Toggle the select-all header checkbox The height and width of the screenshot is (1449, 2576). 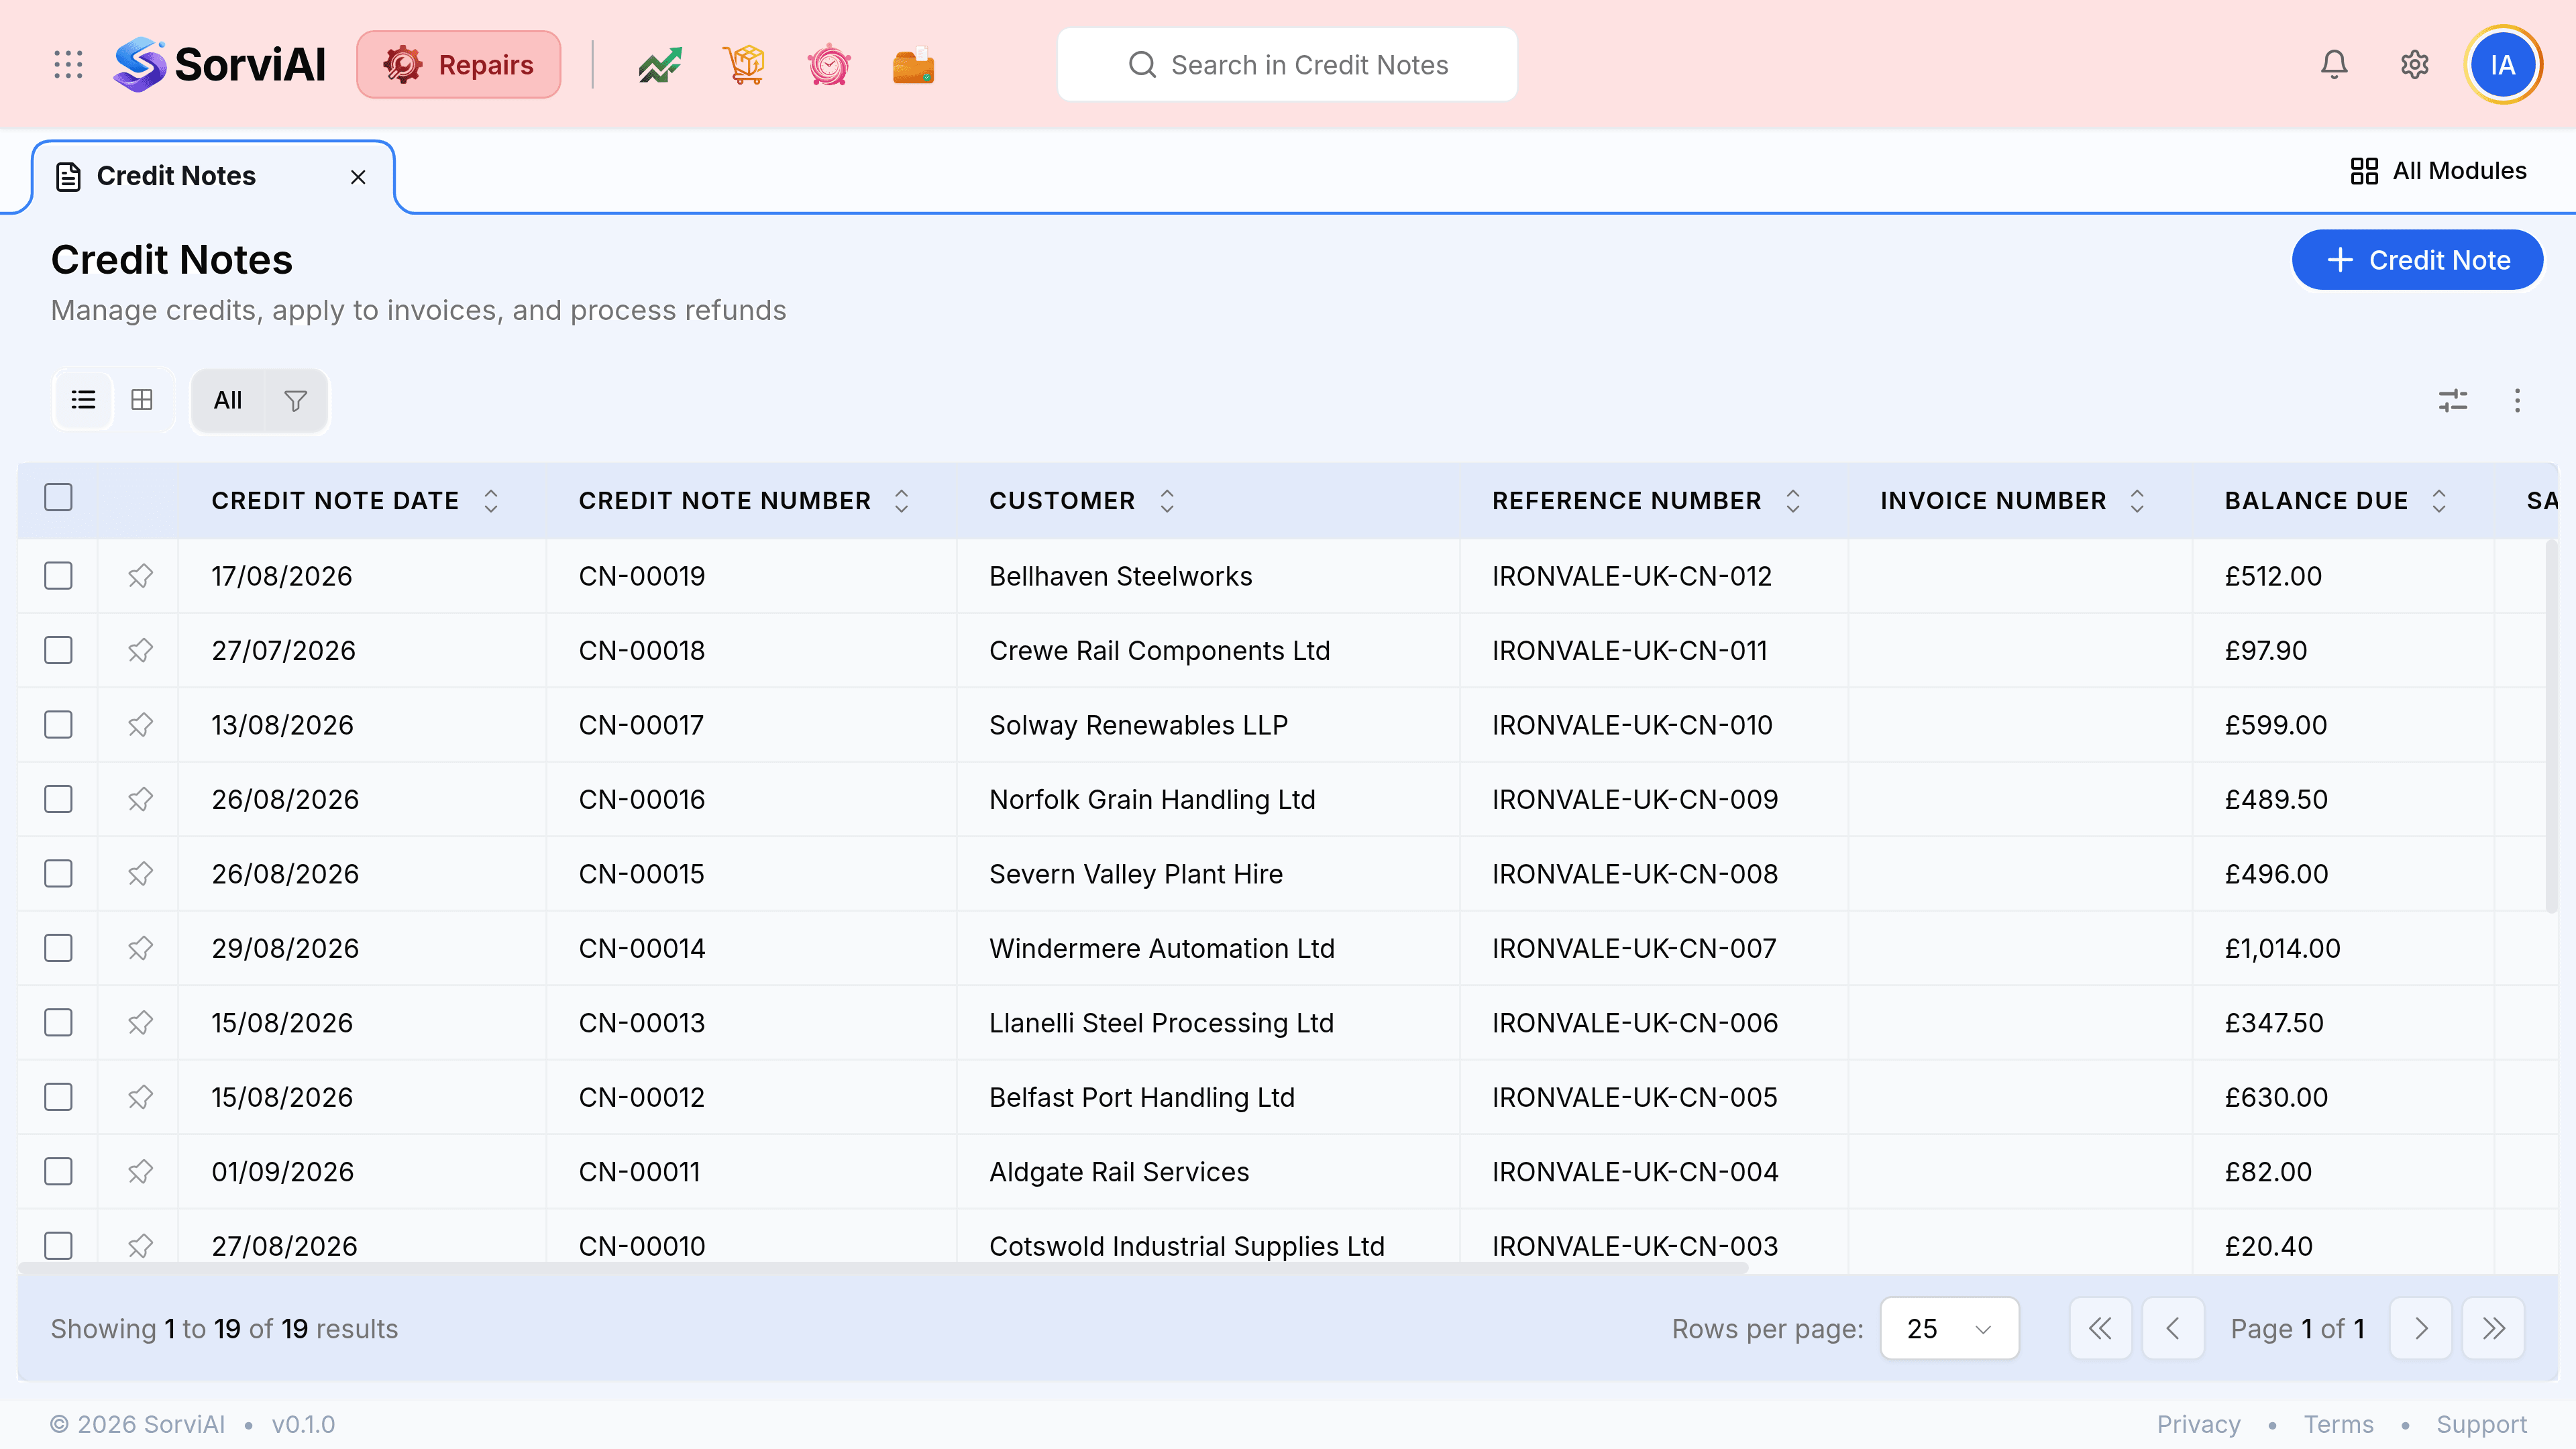tap(59, 497)
